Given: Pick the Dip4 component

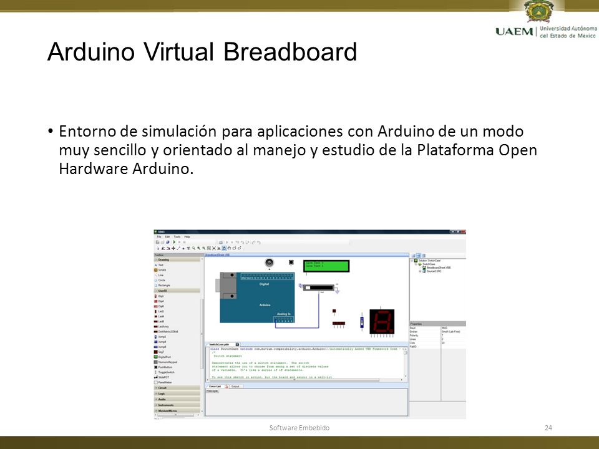Looking at the screenshot, I should pos(159,301).
